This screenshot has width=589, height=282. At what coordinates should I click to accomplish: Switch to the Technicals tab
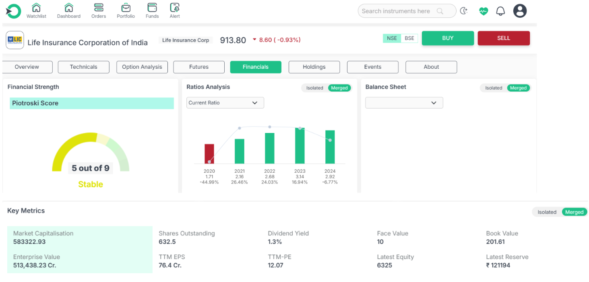(83, 67)
